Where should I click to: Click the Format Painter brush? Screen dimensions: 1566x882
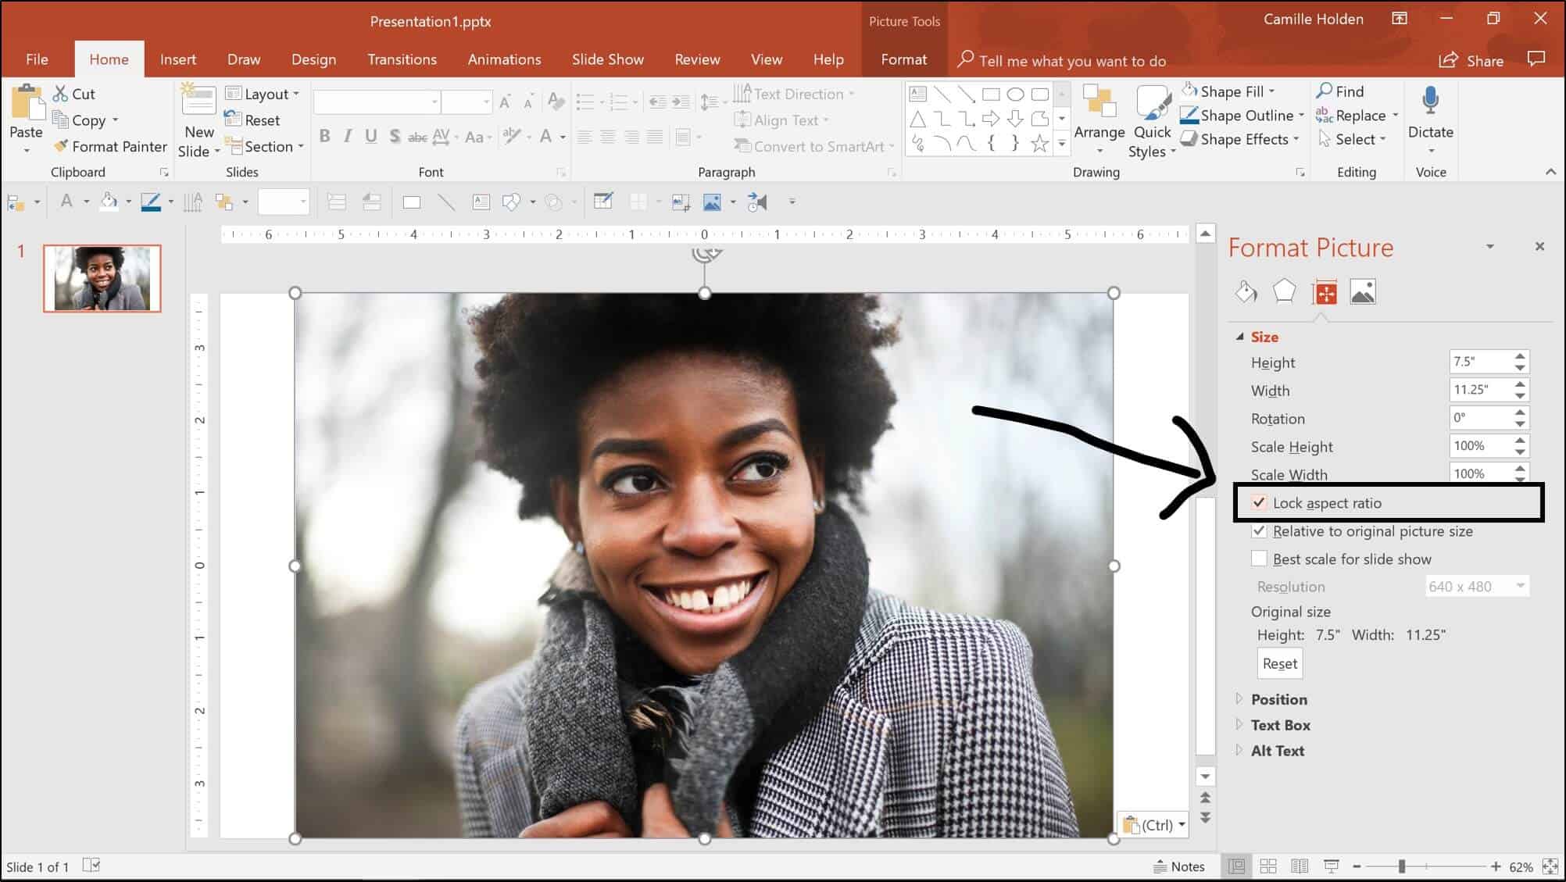(x=61, y=146)
